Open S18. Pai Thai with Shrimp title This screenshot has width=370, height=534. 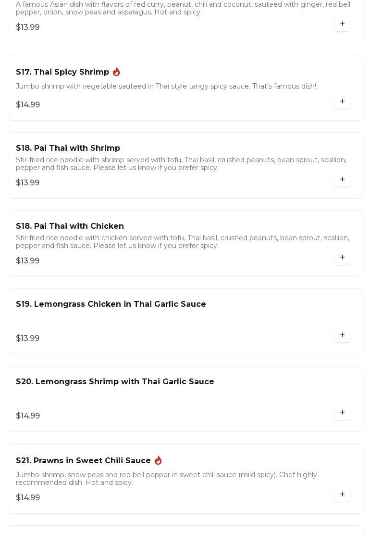click(x=68, y=148)
